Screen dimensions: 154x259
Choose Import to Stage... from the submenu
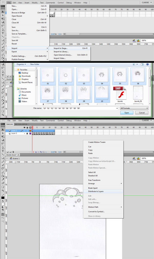point(70,48)
